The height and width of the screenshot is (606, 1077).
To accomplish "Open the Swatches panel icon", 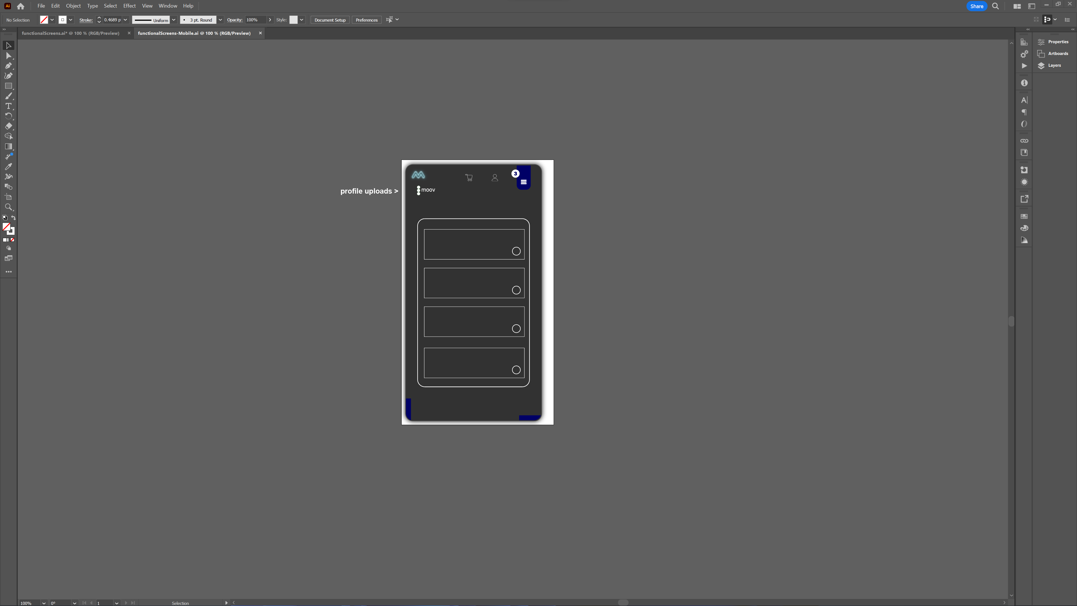I will click(1024, 216).
